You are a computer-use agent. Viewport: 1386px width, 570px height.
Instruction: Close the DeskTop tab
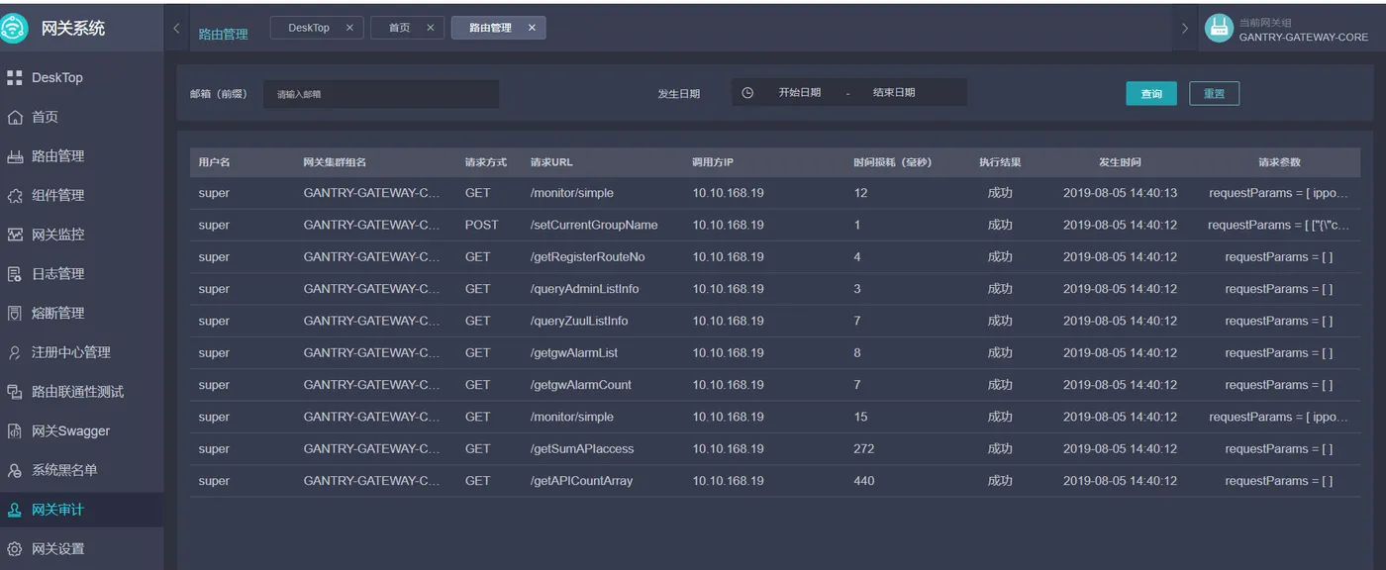(x=349, y=28)
